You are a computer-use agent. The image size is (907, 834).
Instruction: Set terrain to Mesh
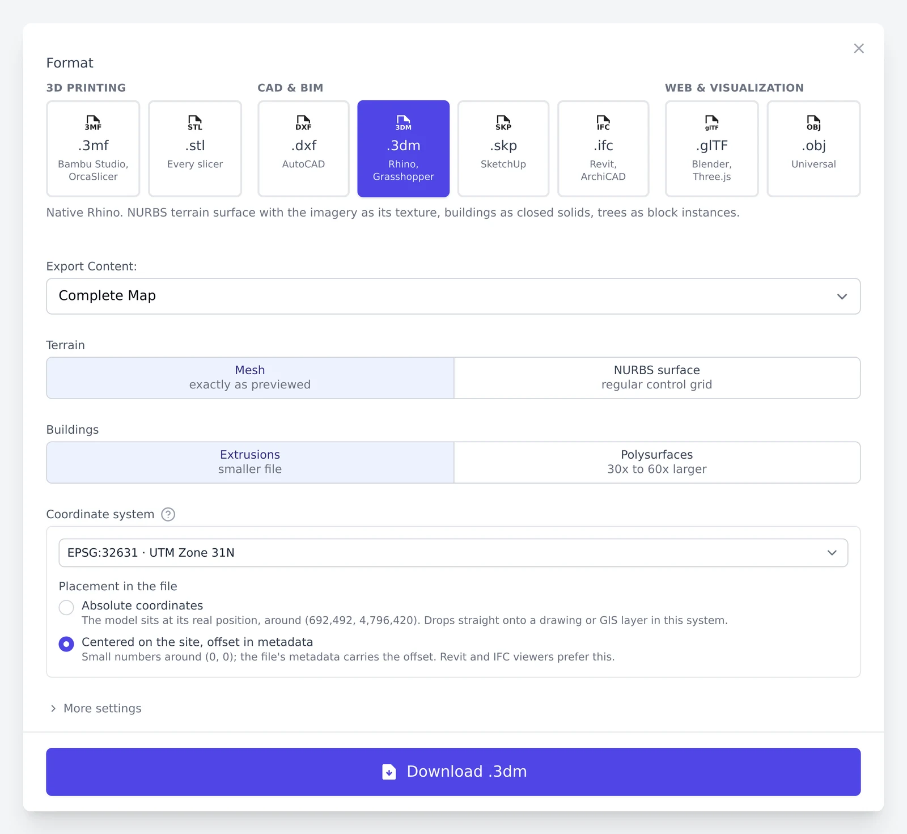[x=250, y=378]
